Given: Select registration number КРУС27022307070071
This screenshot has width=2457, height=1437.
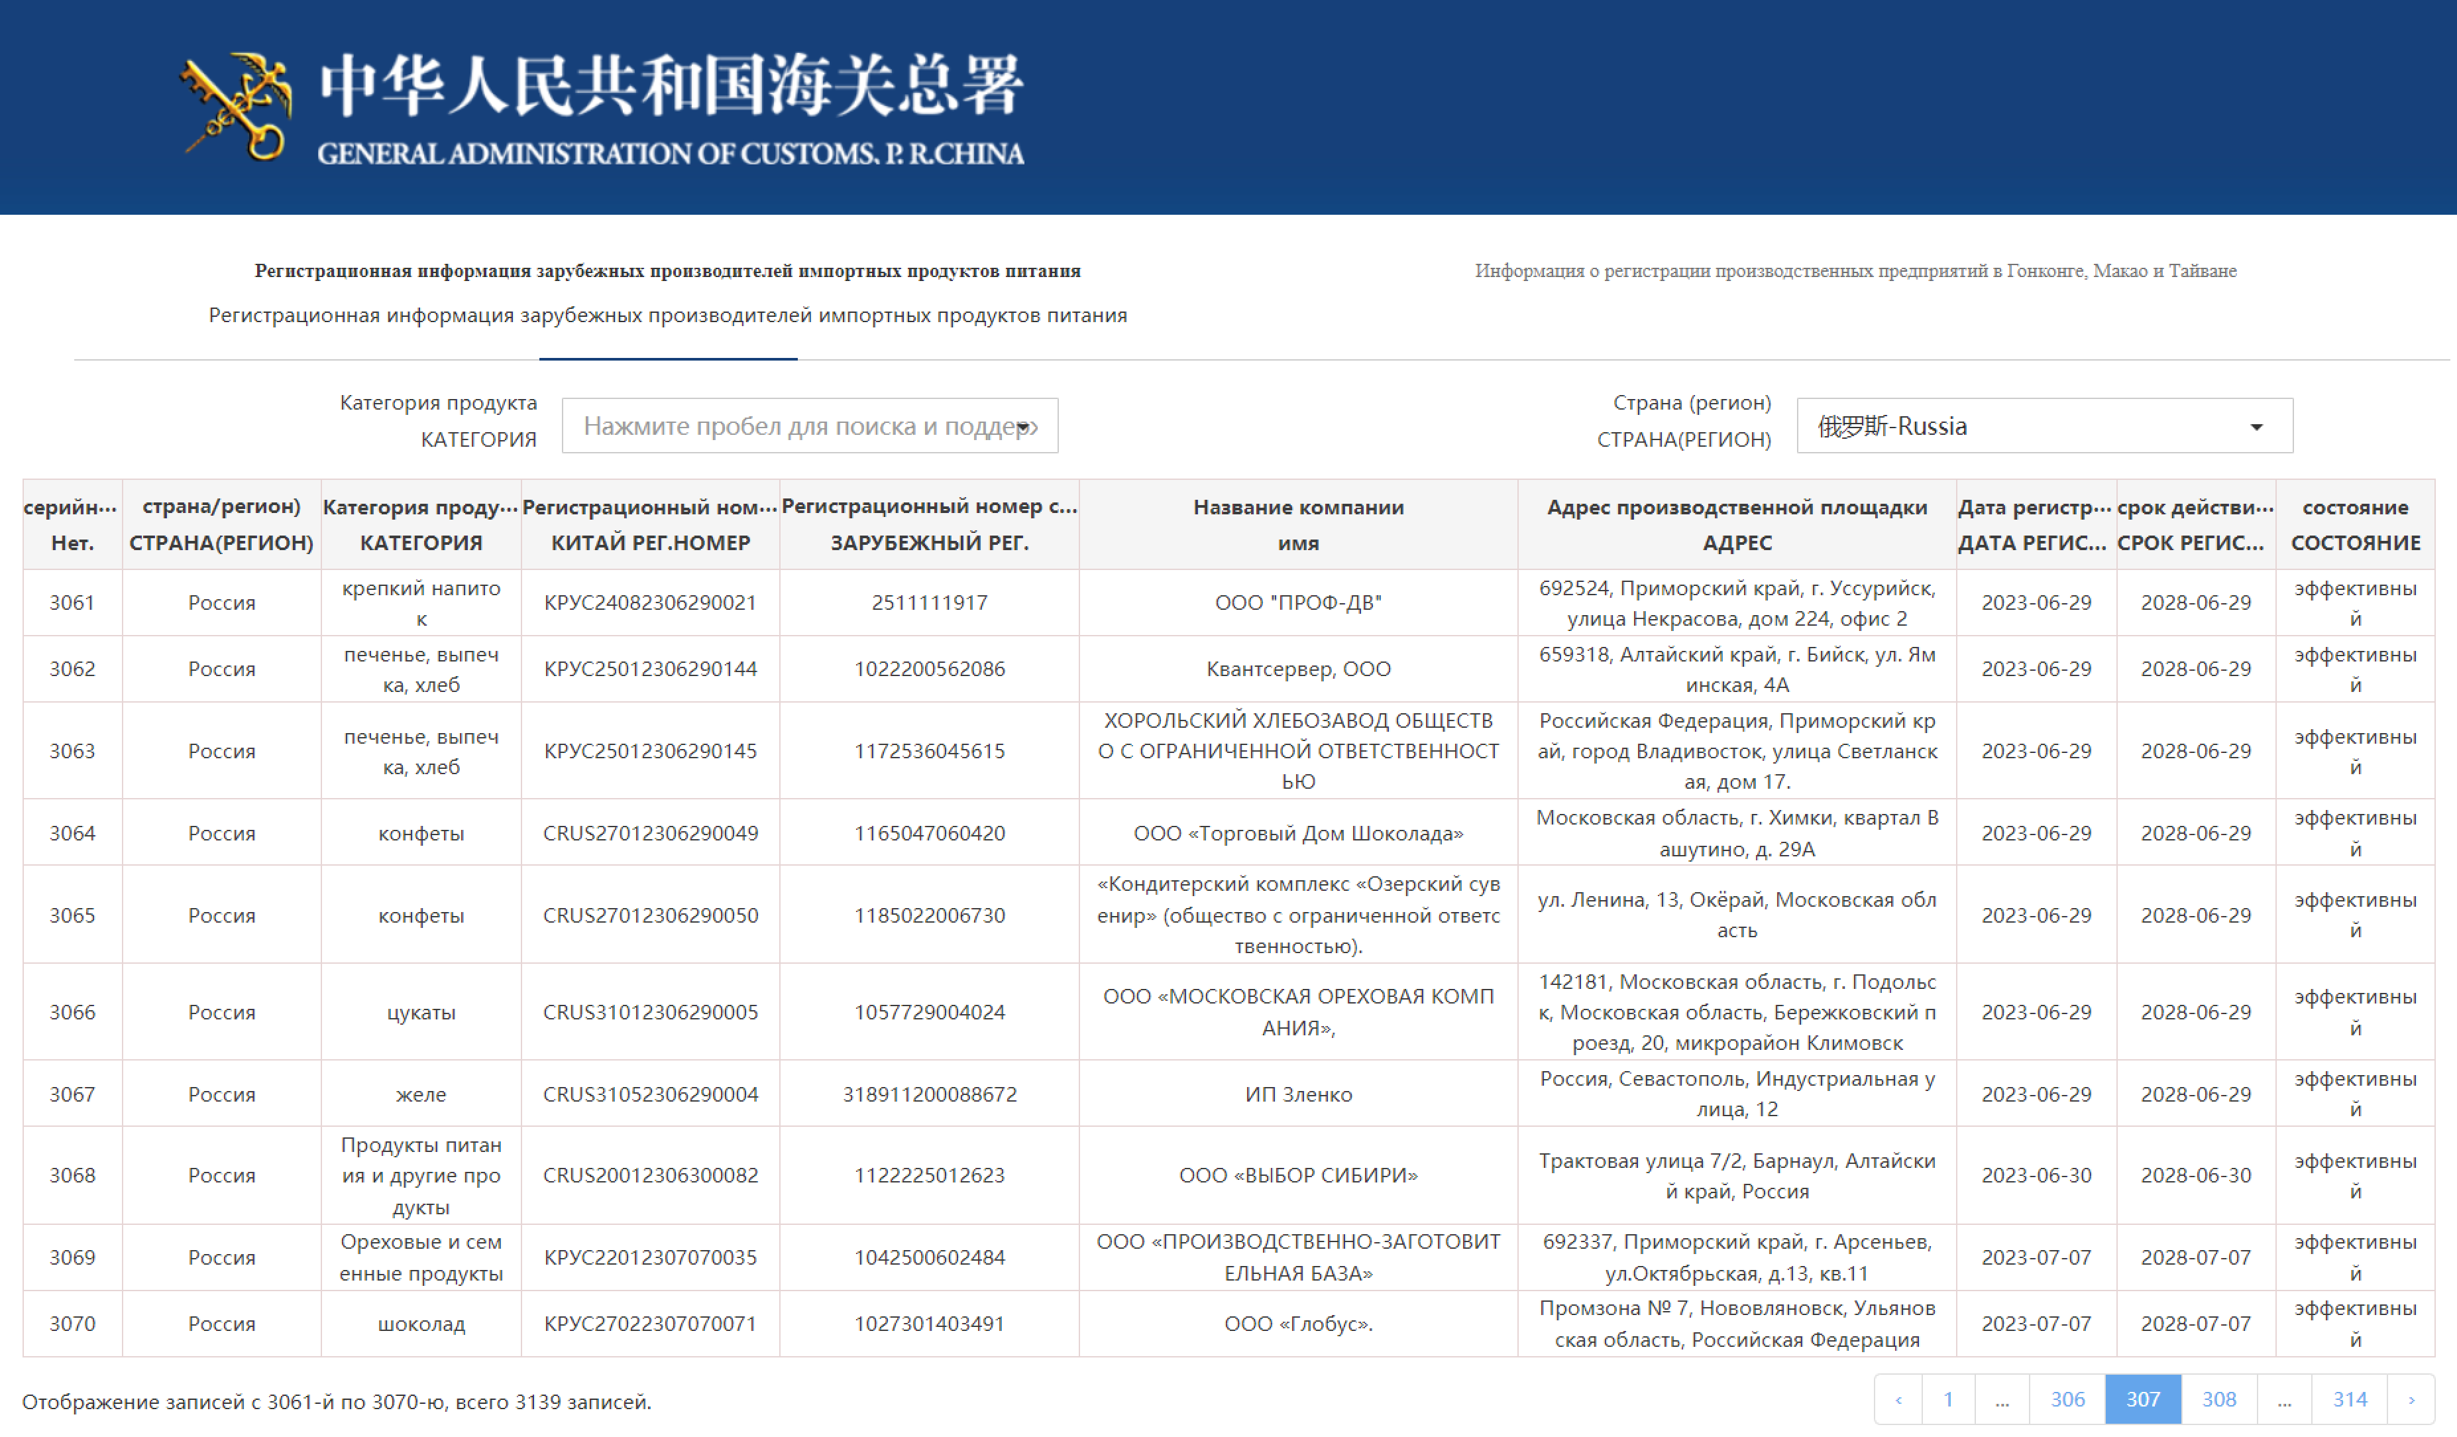Looking at the screenshot, I should [650, 1324].
